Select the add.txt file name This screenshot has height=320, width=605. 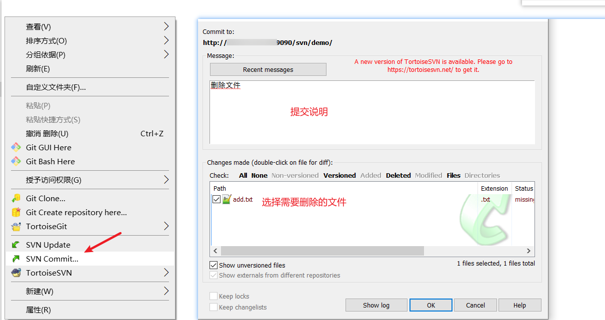tap(243, 199)
